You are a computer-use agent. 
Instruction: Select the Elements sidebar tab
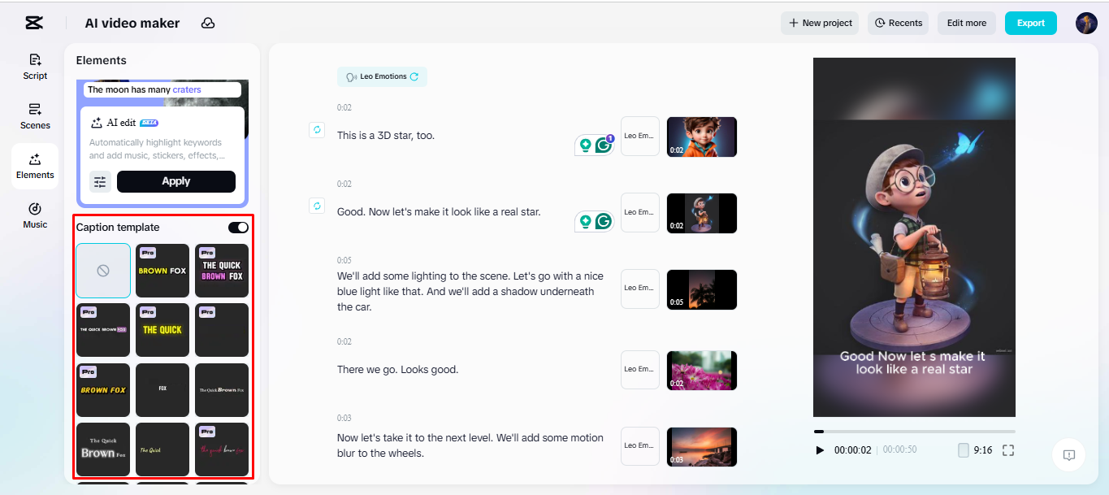coord(34,166)
